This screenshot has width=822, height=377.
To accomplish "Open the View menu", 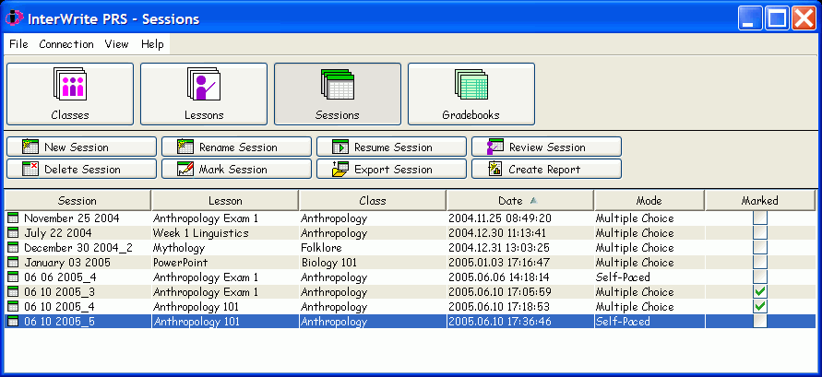I will coord(116,44).
